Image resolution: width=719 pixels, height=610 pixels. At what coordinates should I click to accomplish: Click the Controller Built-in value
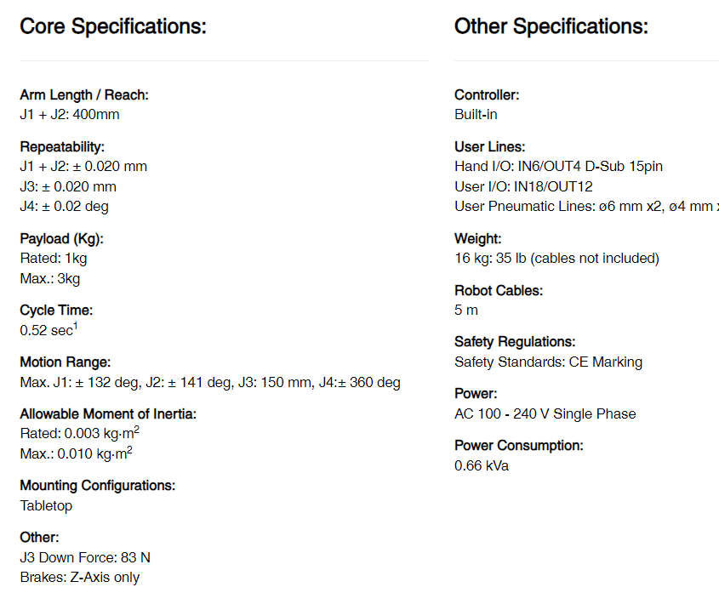tap(476, 115)
